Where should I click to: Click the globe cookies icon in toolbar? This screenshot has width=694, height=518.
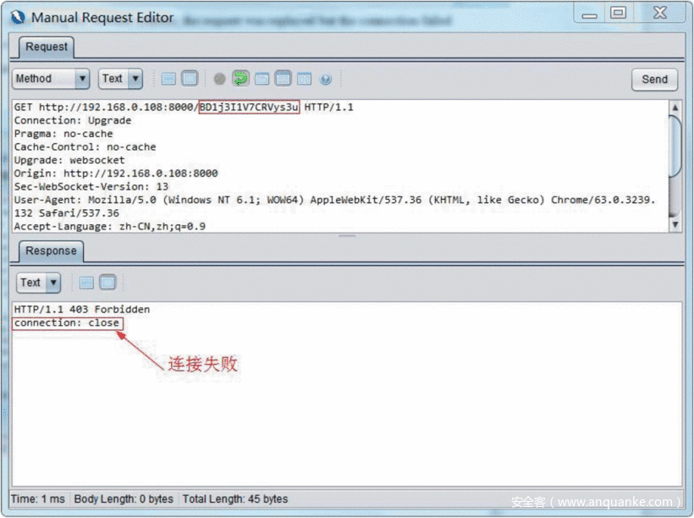click(326, 80)
